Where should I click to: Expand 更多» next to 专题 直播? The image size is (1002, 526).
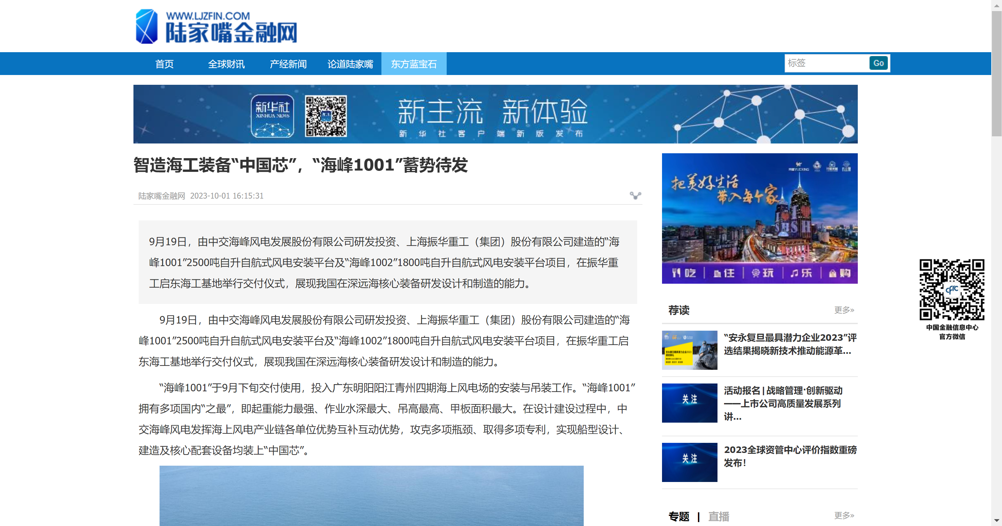(844, 515)
